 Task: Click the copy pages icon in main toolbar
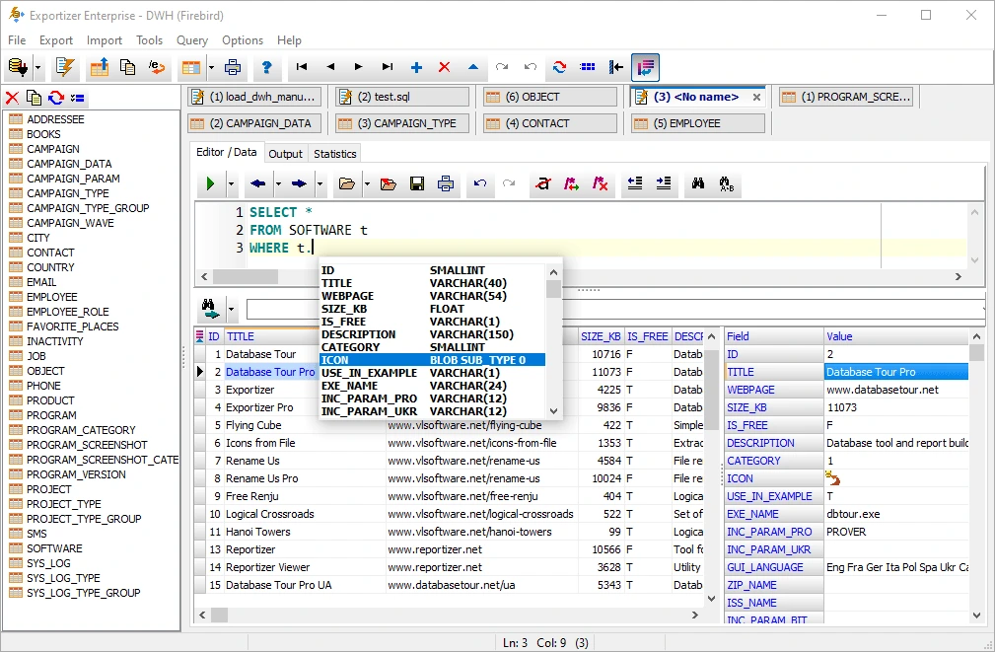click(x=127, y=67)
